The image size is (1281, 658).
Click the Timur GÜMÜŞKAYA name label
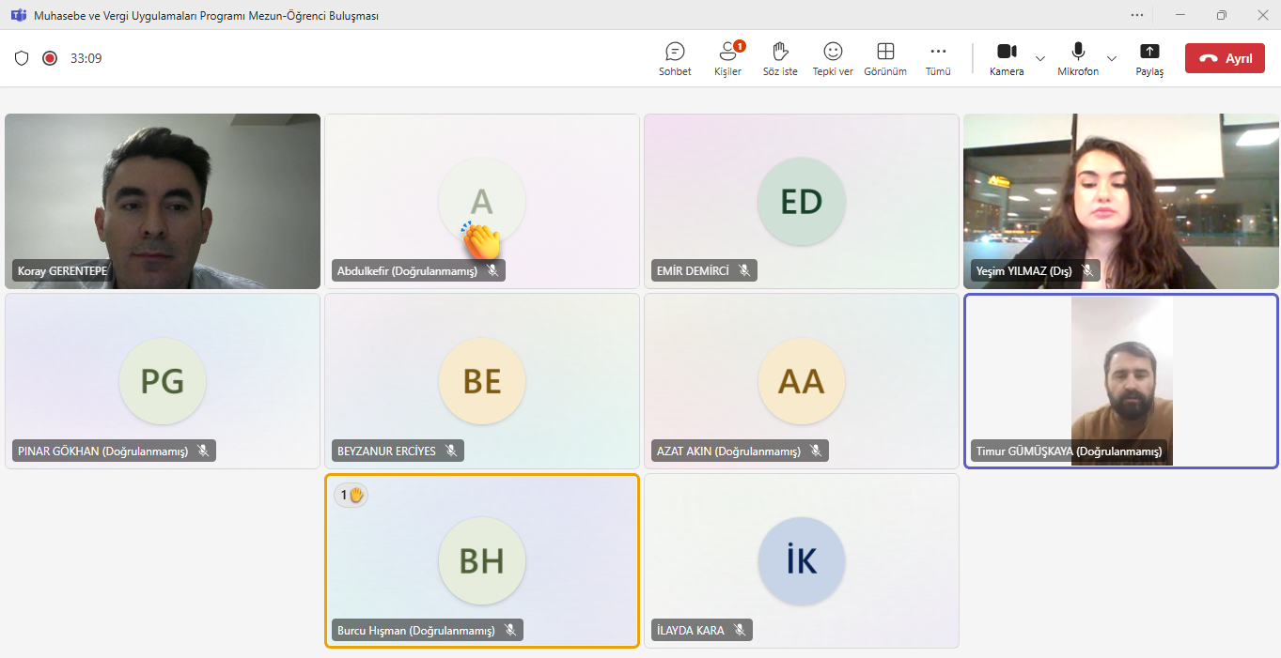tap(1069, 451)
